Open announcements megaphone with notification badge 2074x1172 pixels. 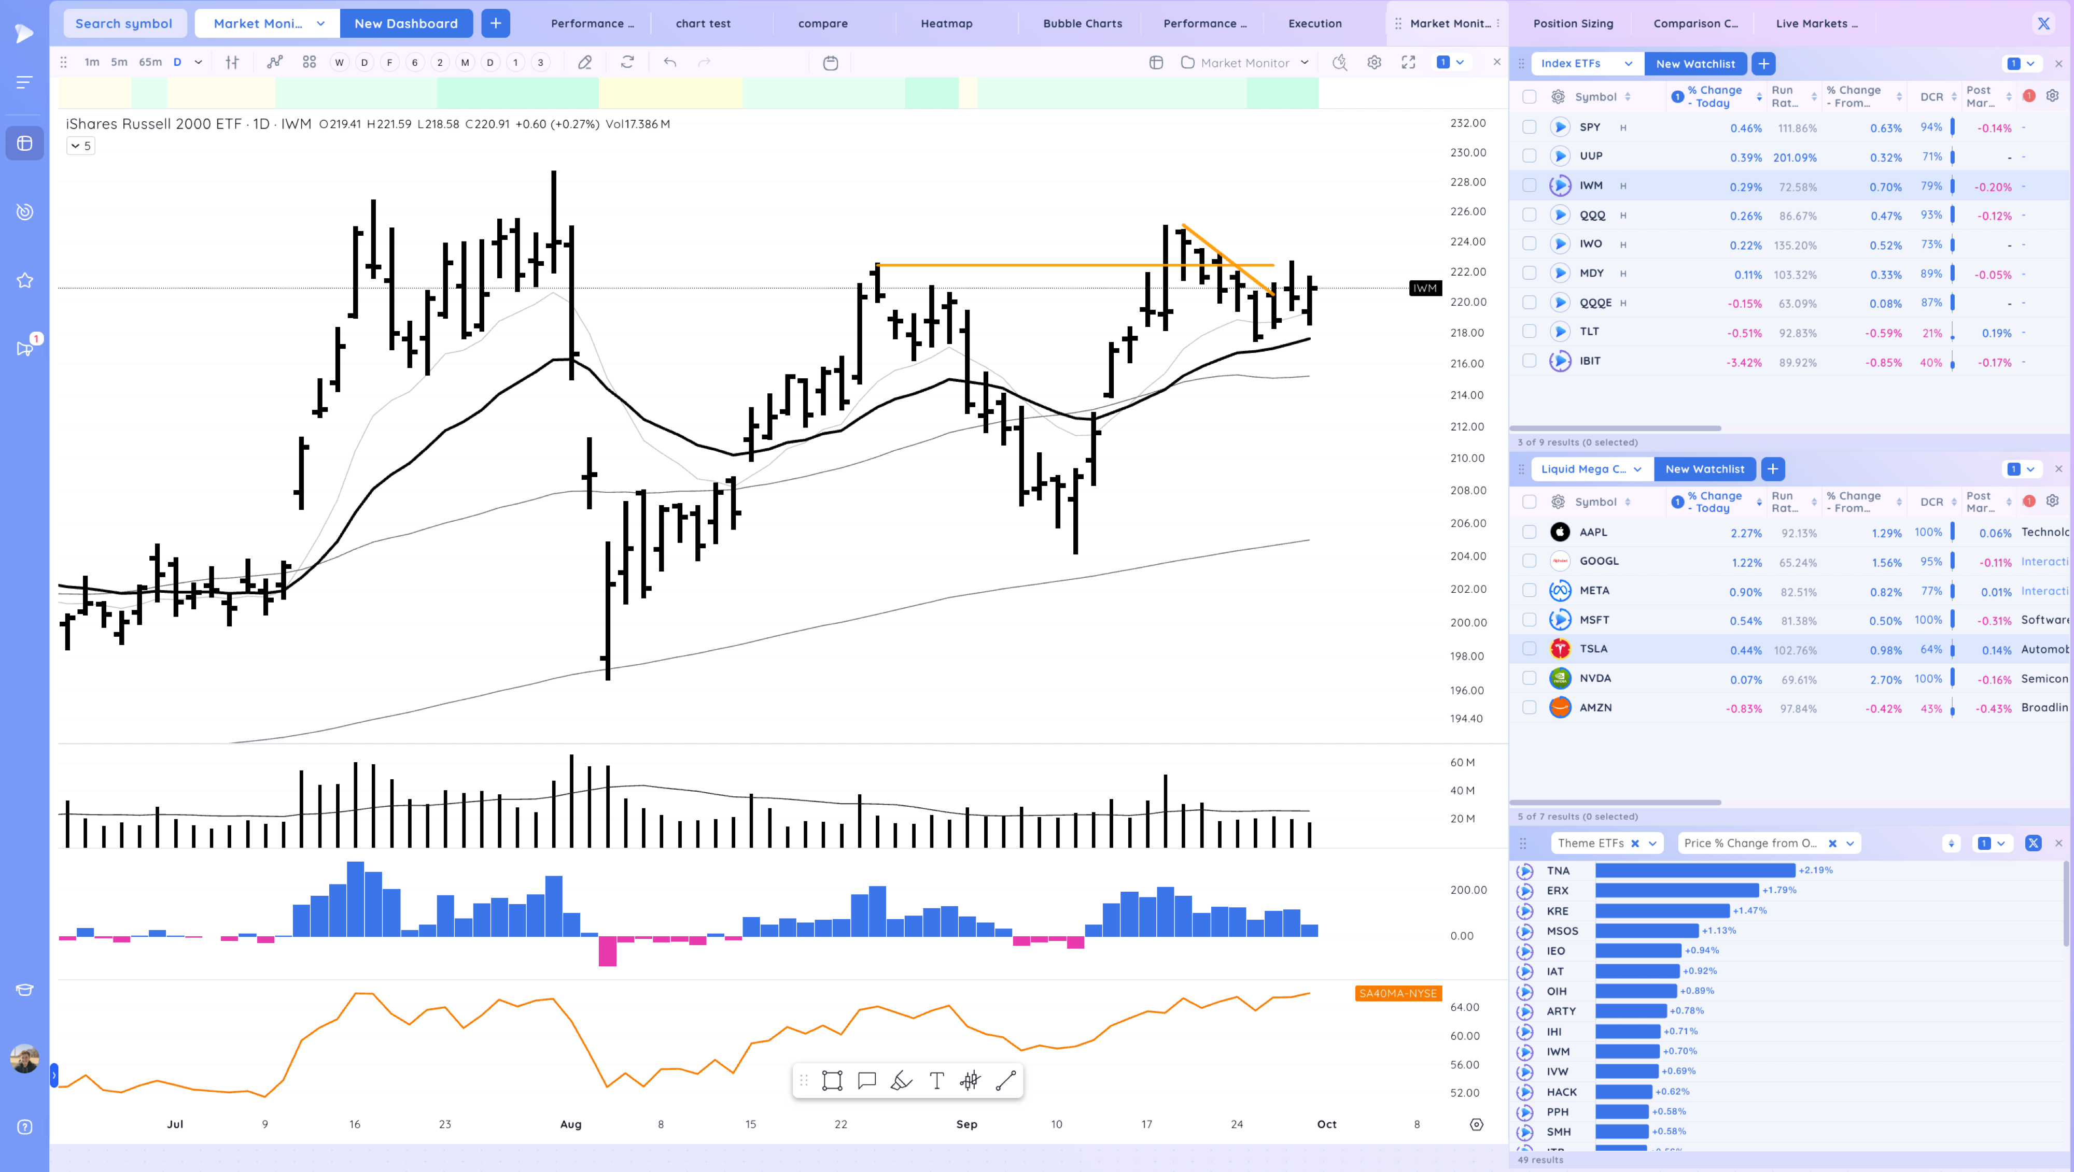[26, 347]
